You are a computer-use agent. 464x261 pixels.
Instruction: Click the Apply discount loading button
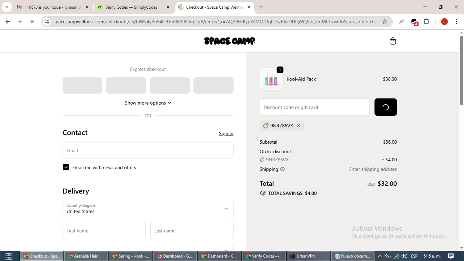point(385,107)
